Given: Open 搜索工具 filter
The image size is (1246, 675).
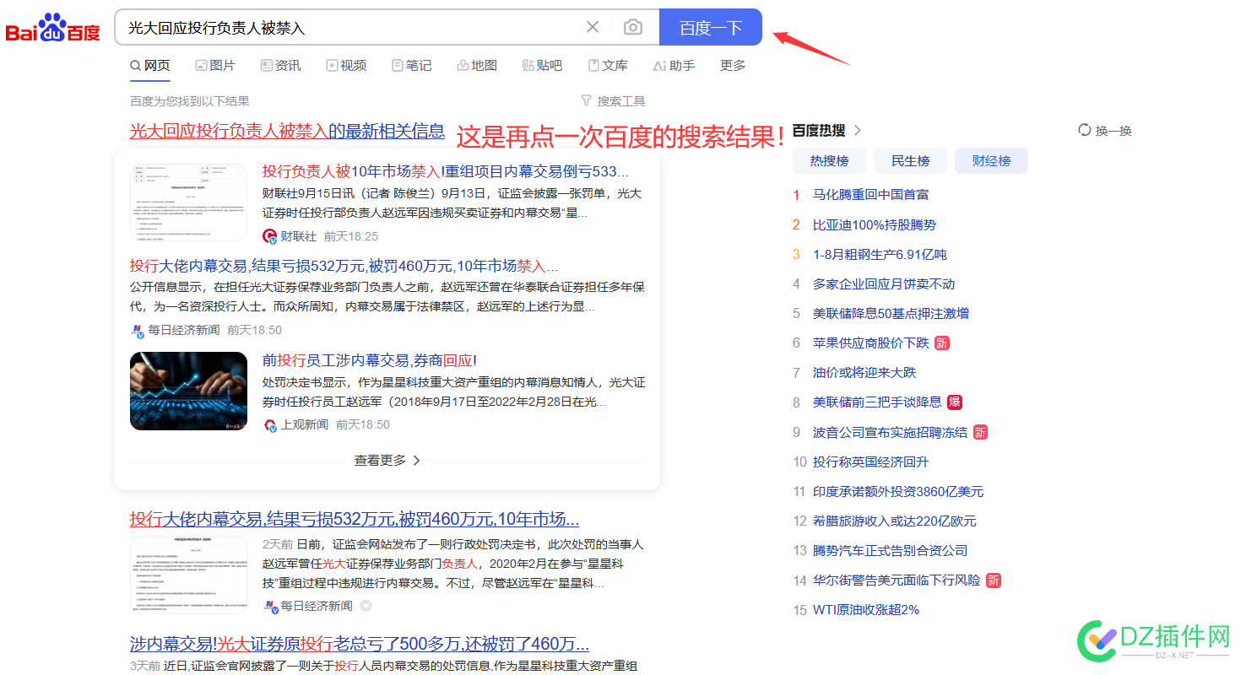Looking at the screenshot, I should 613,101.
